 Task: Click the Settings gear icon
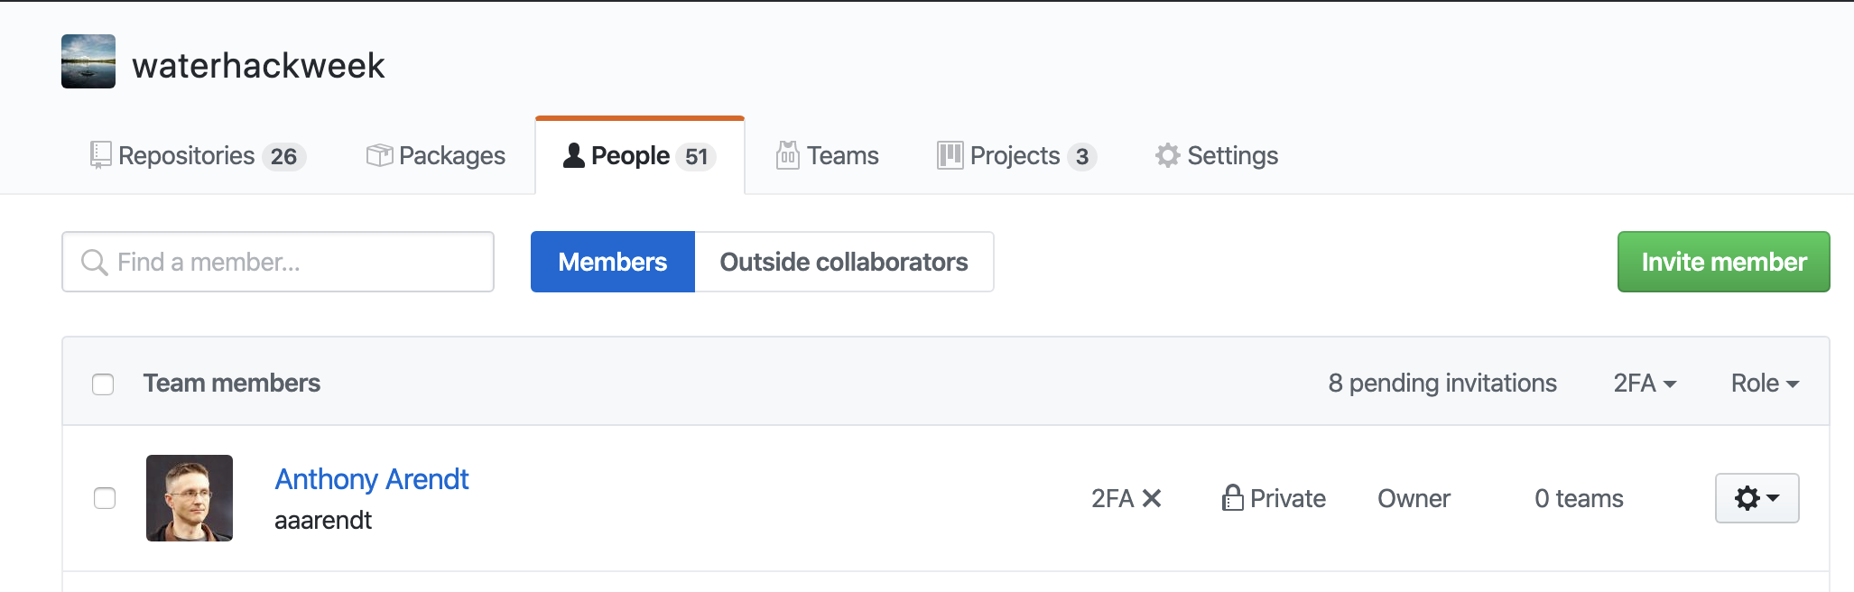click(1167, 154)
